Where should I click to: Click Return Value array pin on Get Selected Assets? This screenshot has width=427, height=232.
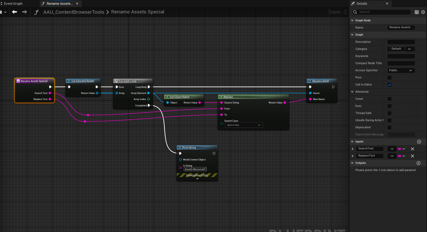click(97, 93)
